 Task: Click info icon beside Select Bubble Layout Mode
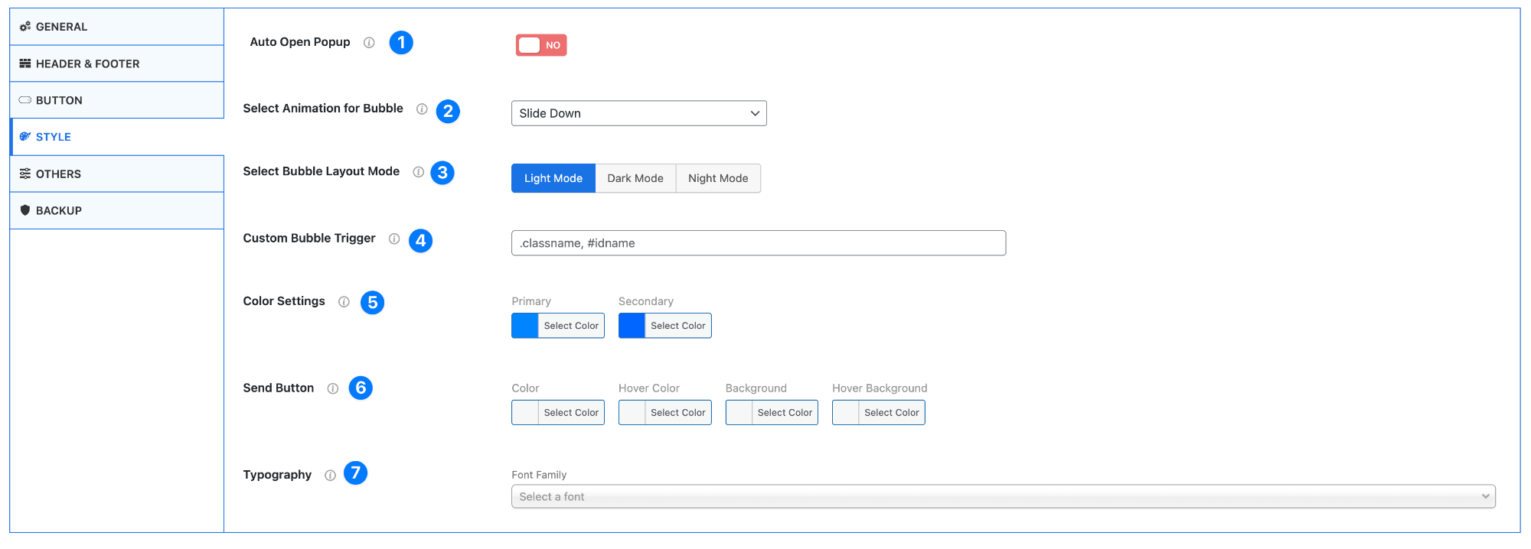coord(419,172)
